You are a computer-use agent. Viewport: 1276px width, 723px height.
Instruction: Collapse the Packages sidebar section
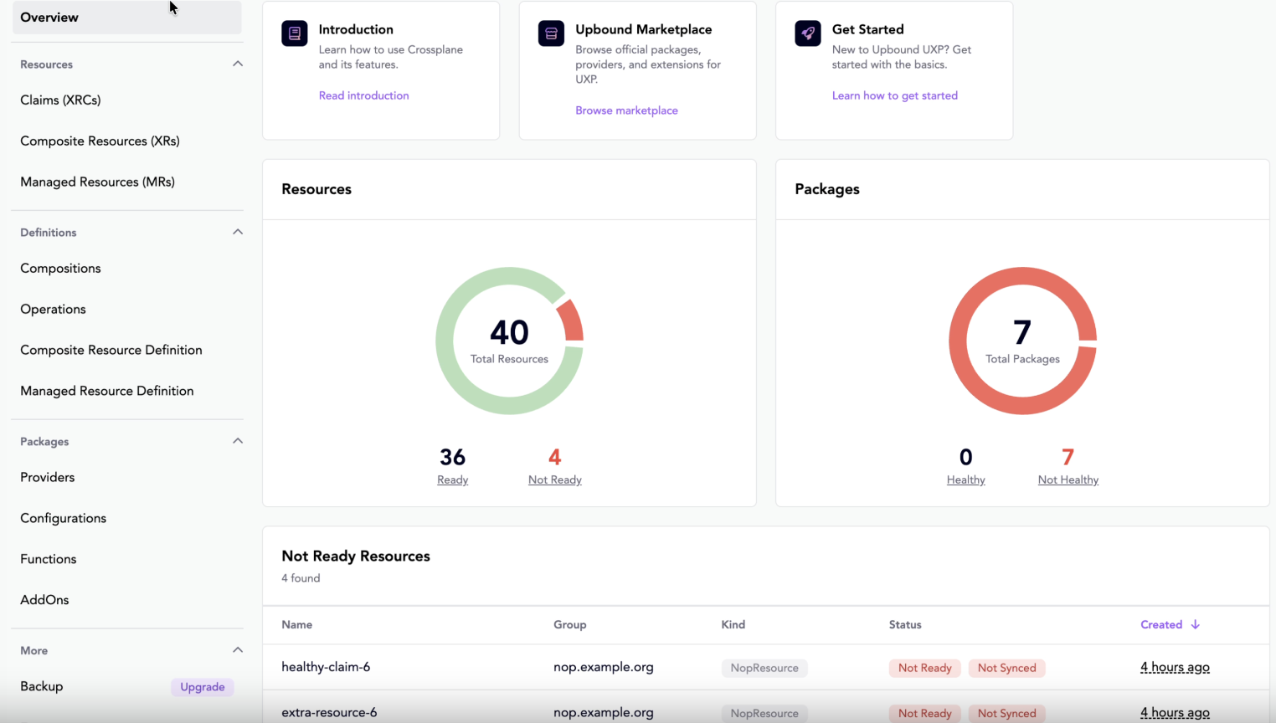click(237, 441)
